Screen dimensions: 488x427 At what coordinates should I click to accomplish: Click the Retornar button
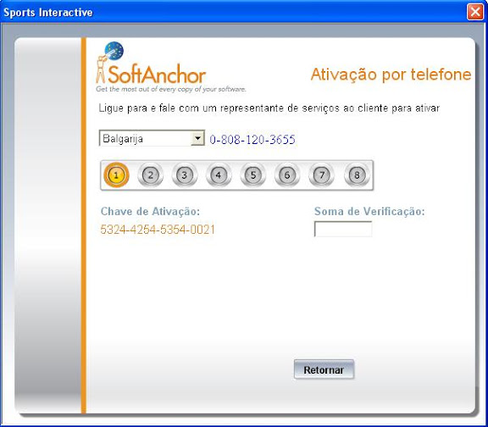tap(324, 369)
